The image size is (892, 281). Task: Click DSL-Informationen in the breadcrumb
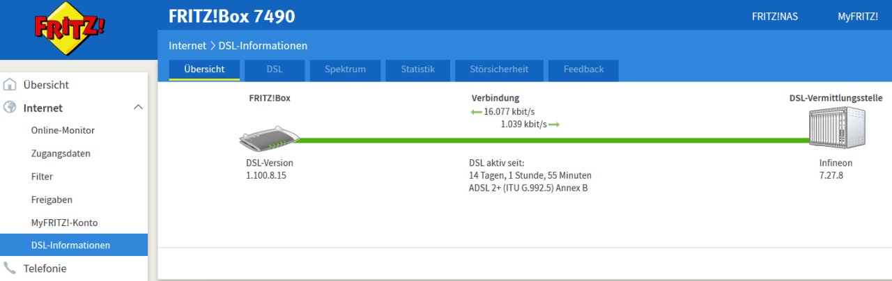(x=263, y=46)
